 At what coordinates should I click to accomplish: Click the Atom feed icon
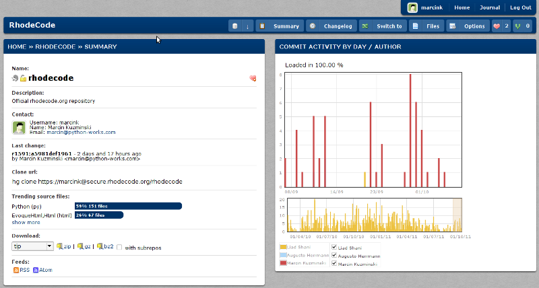36,270
